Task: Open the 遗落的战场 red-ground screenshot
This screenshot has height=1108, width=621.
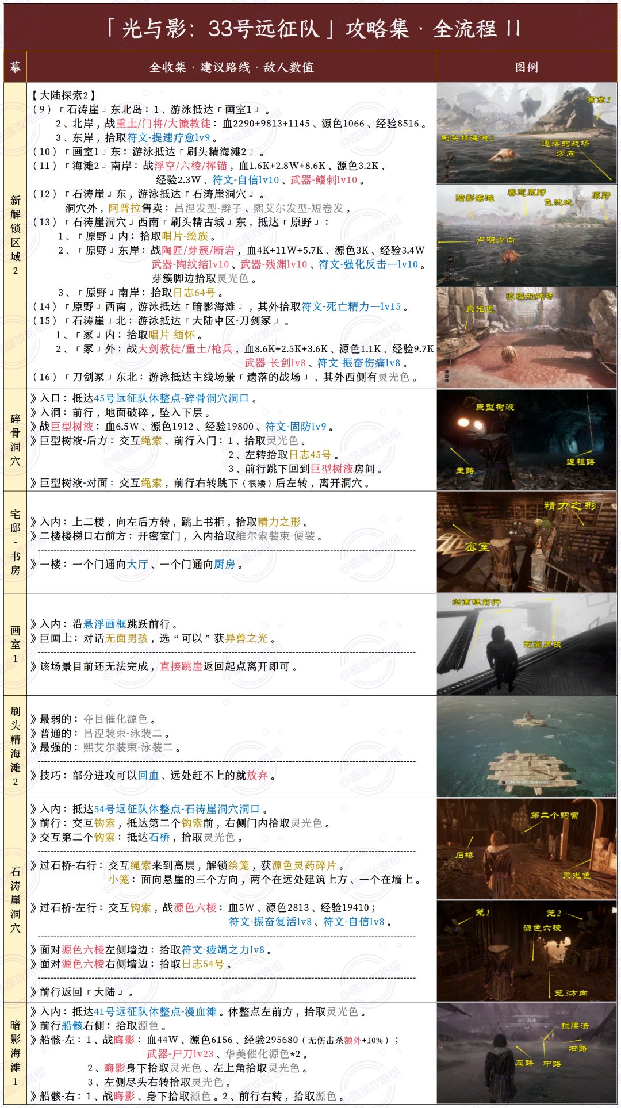Action: [x=527, y=338]
